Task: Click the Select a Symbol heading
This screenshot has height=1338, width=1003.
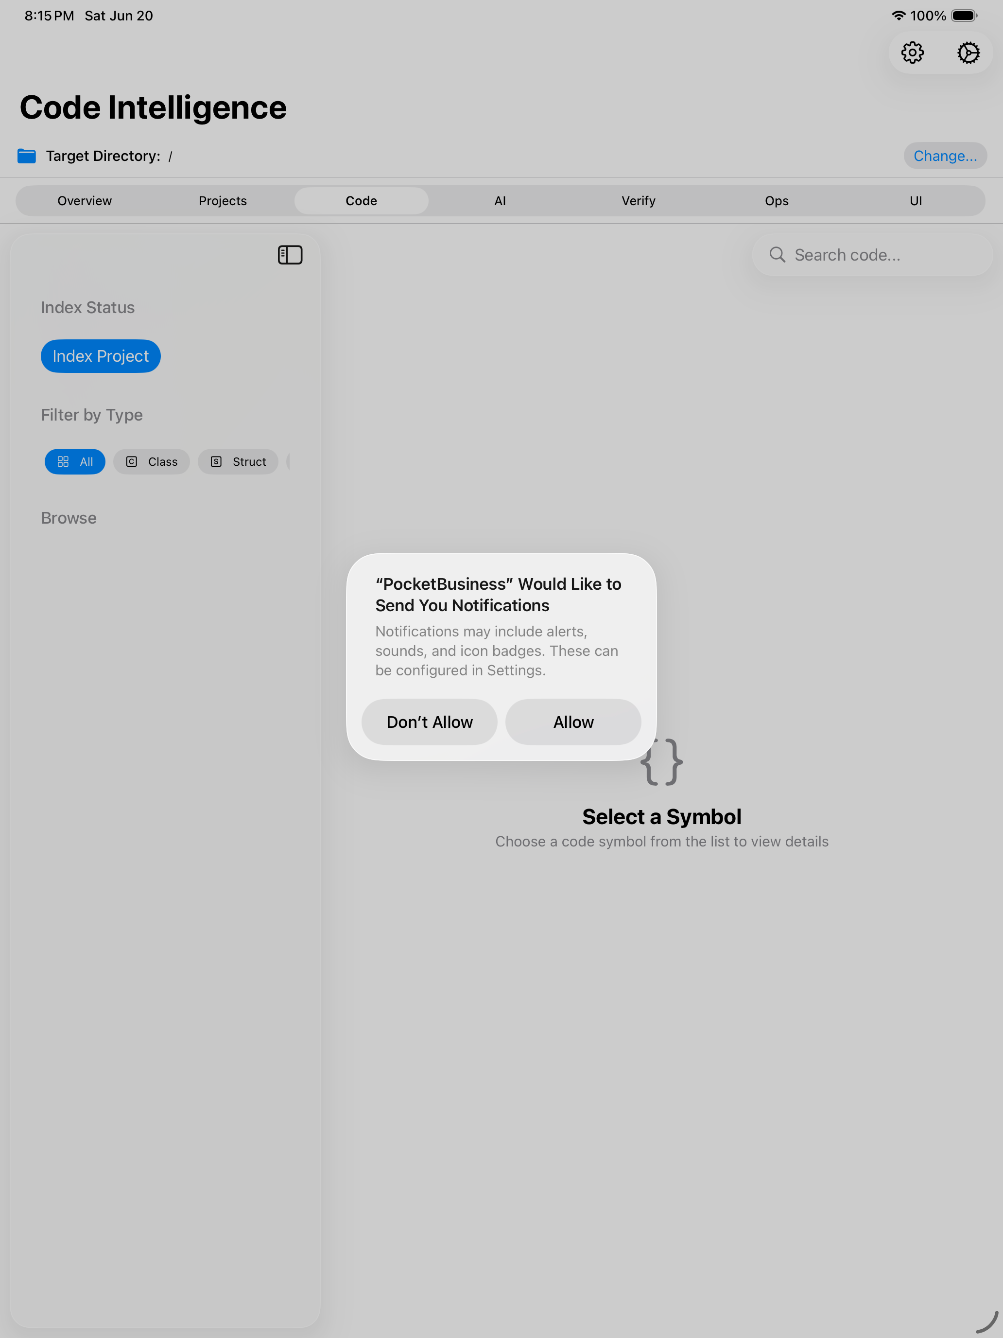Action: point(662,817)
